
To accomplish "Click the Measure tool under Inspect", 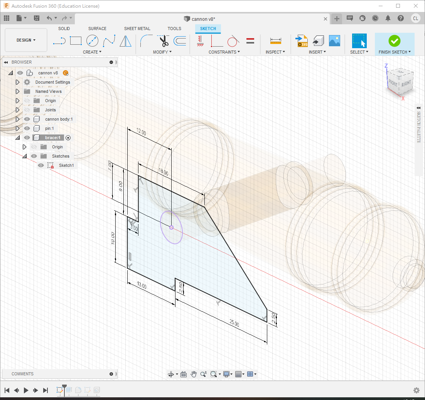I will pyautogui.click(x=275, y=40).
